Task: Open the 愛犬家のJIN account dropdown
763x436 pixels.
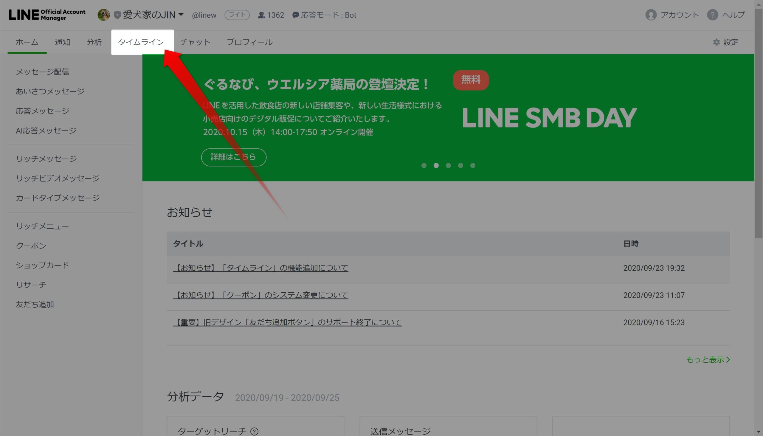Action: click(153, 15)
